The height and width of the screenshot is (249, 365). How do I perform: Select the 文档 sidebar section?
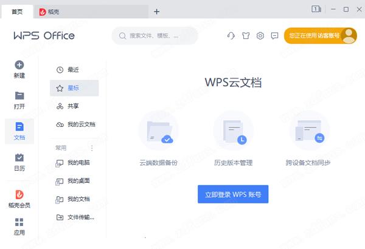pos(19,131)
